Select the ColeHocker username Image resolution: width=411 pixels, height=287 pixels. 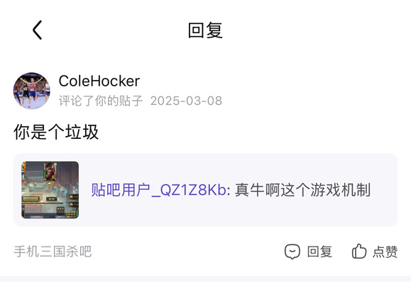point(99,81)
